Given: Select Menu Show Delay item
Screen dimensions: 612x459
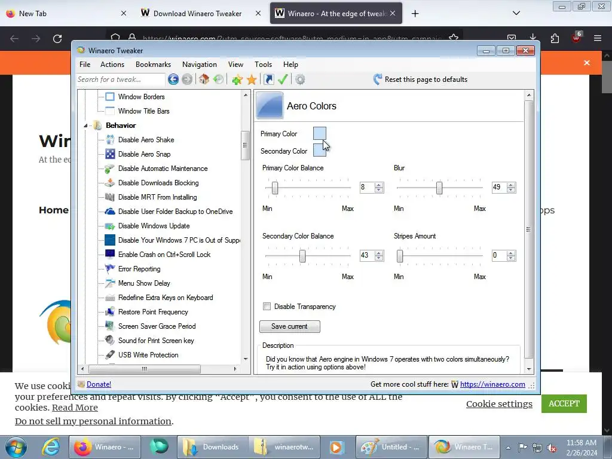Looking at the screenshot, I should pyautogui.click(x=144, y=283).
